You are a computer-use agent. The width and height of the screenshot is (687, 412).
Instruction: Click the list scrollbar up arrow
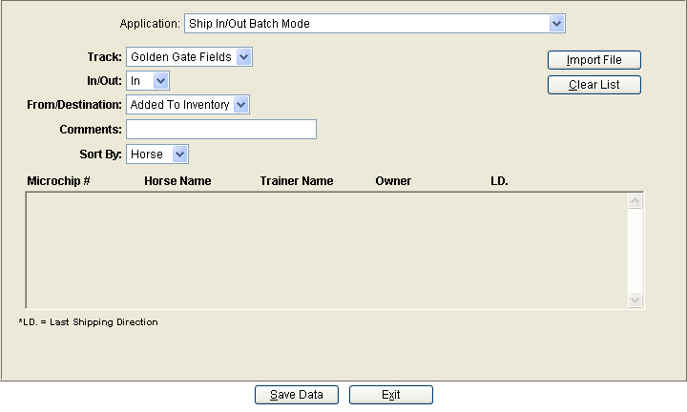point(635,201)
